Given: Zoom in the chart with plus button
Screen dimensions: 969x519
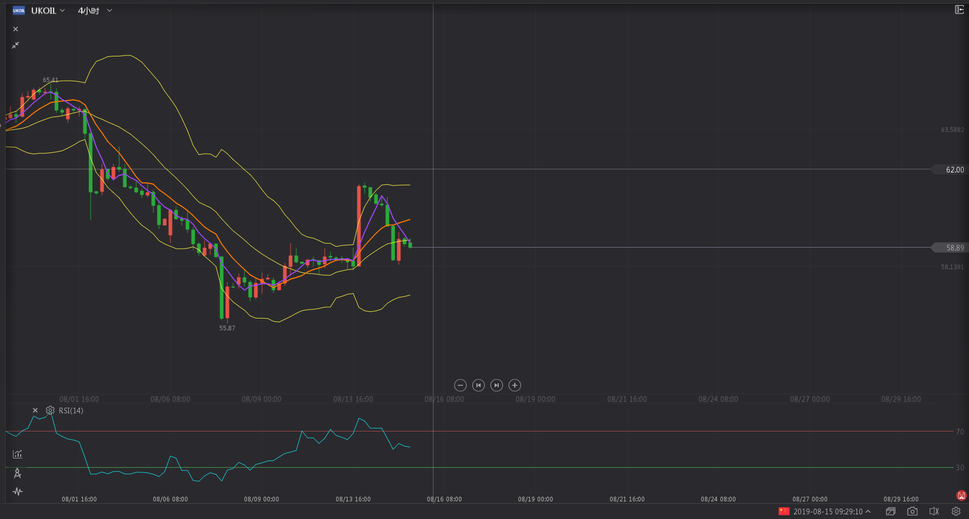Looking at the screenshot, I should [x=515, y=385].
